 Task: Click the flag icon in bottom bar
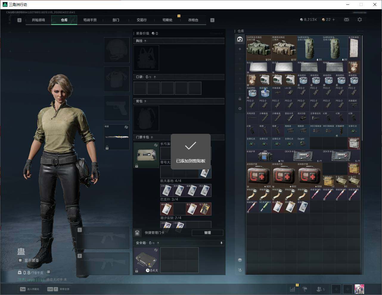305,289
